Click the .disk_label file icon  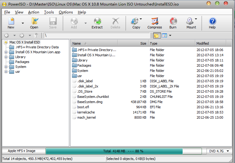(74, 81)
